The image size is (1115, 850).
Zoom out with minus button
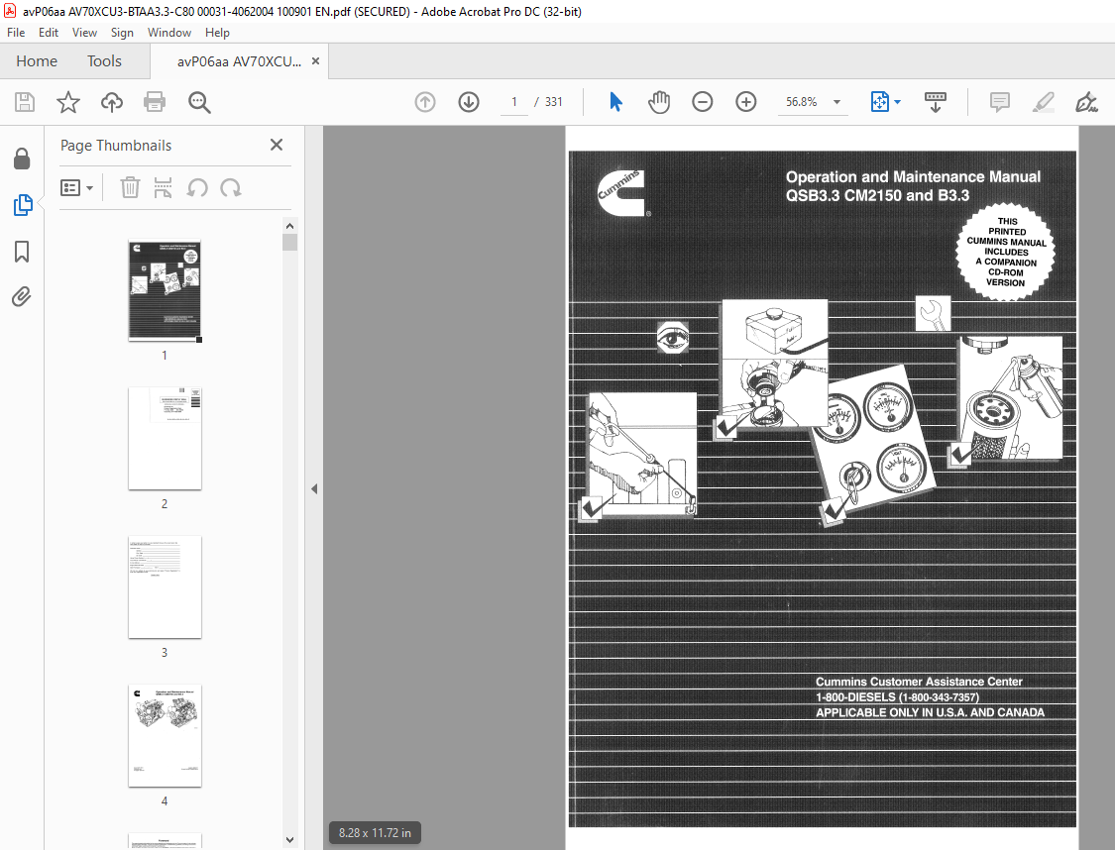tap(703, 102)
